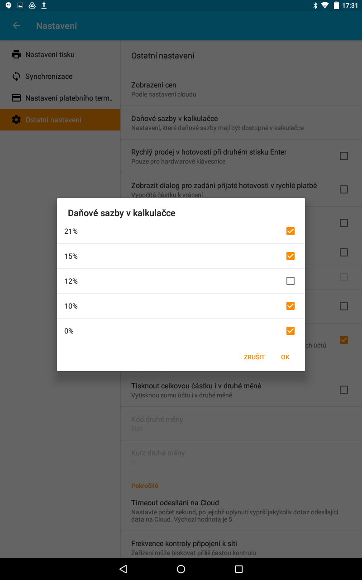
Task: Uncheck the 21% tax rate checkbox
Action: click(291, 231)
